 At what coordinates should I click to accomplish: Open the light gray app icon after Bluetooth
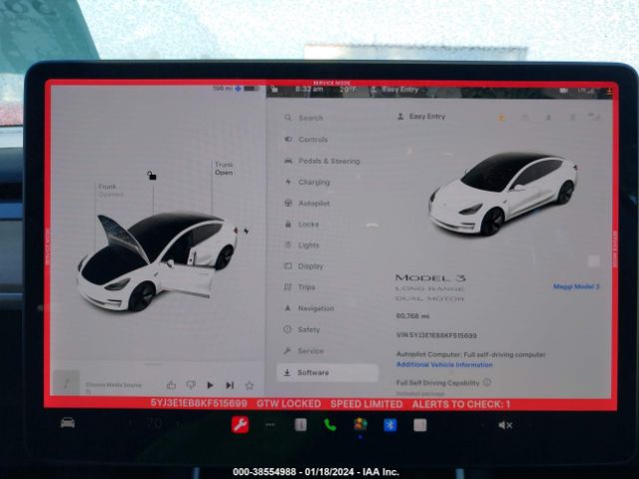[419, 425]
